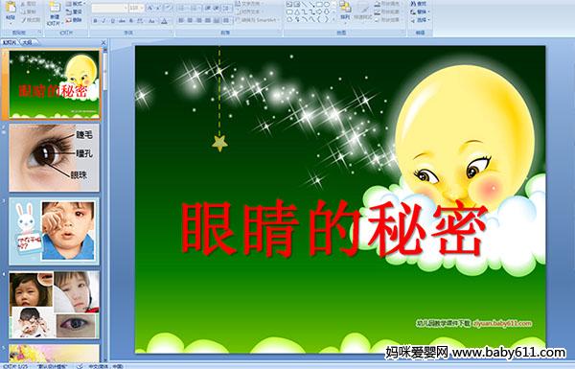Switch to the Slides pane tab
The width and height of the screenshot is (575, 369).
click(10, 42)
